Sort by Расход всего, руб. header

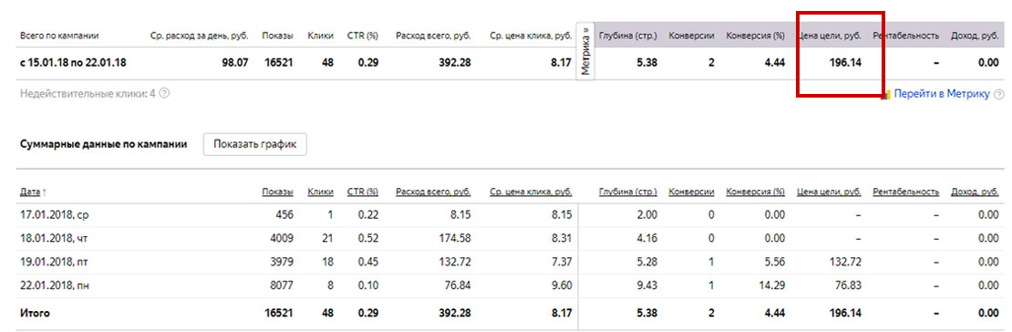(x=433, y=192)
